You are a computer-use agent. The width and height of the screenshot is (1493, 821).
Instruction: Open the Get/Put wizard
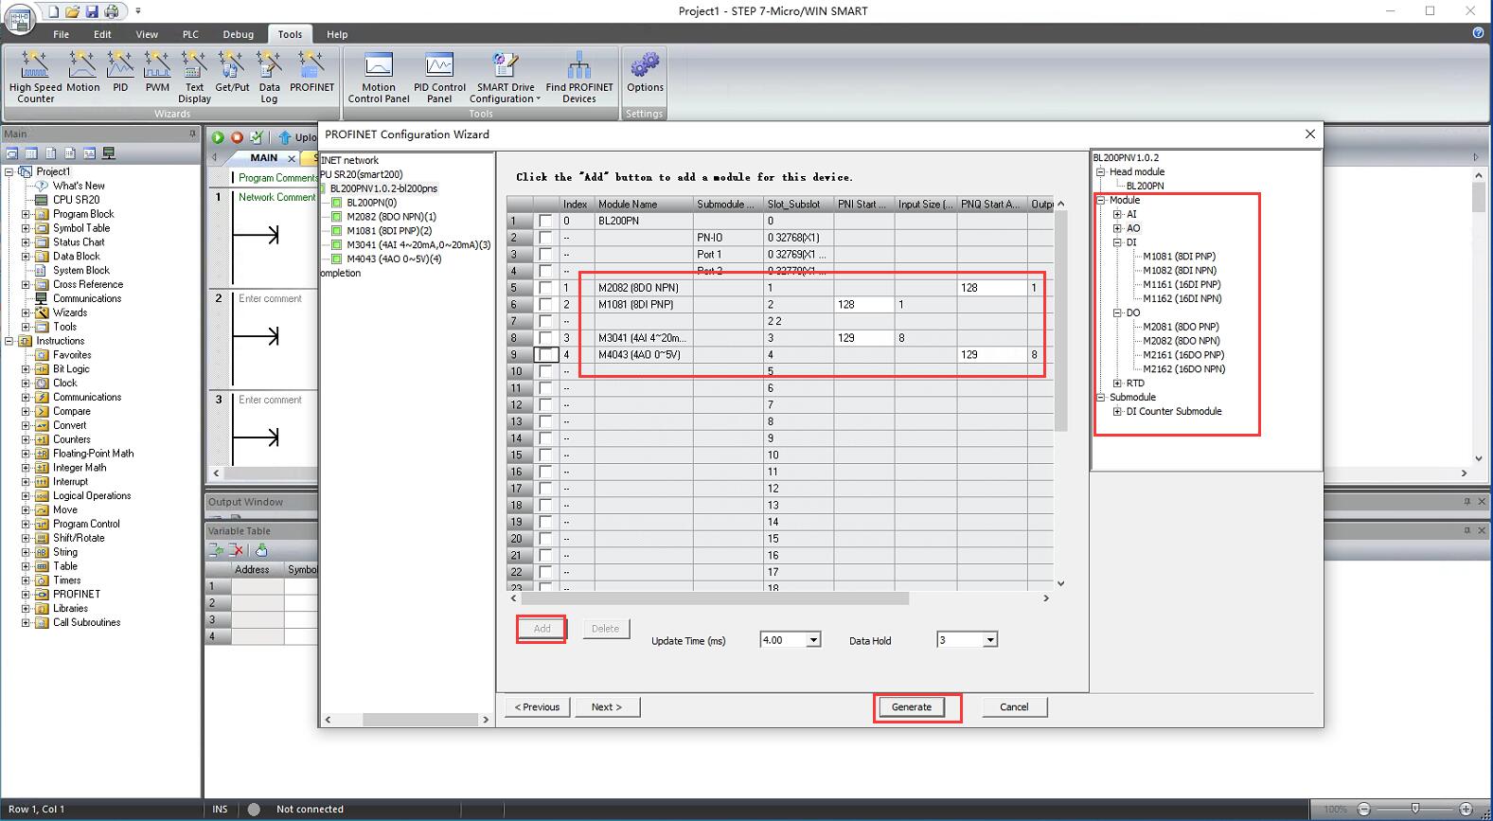232,72
